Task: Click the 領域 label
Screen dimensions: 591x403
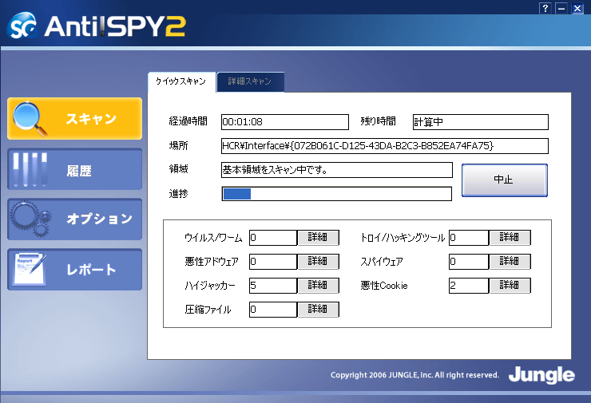Action: coord(178,169)
